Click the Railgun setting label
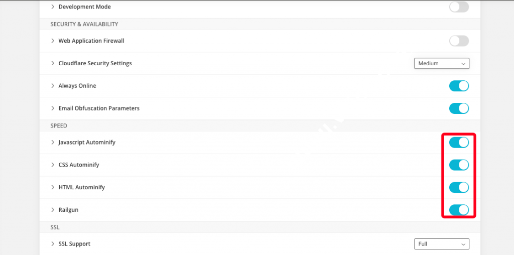The image size is (514, 255). point(68,210)
